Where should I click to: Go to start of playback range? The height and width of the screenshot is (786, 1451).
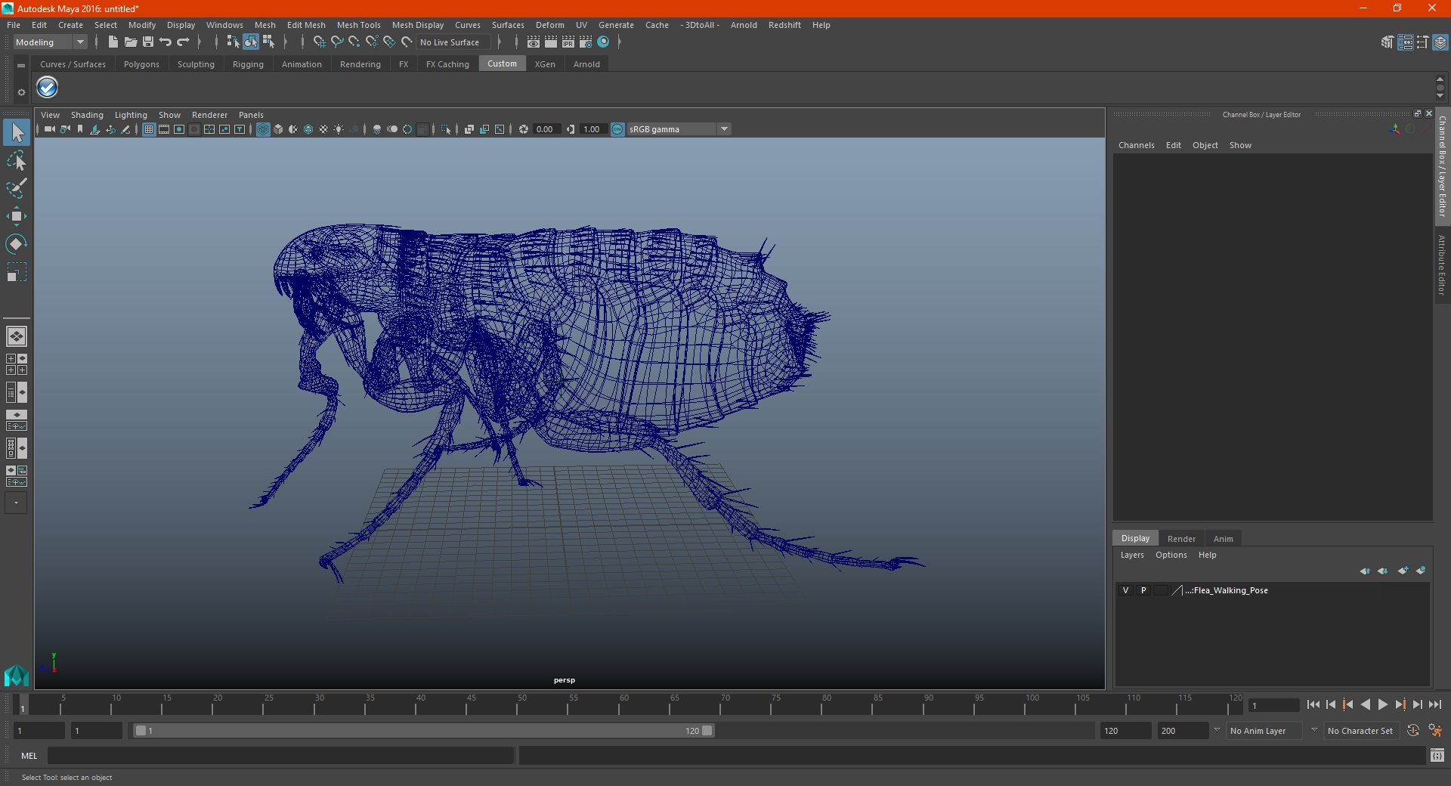point(1313,704)
